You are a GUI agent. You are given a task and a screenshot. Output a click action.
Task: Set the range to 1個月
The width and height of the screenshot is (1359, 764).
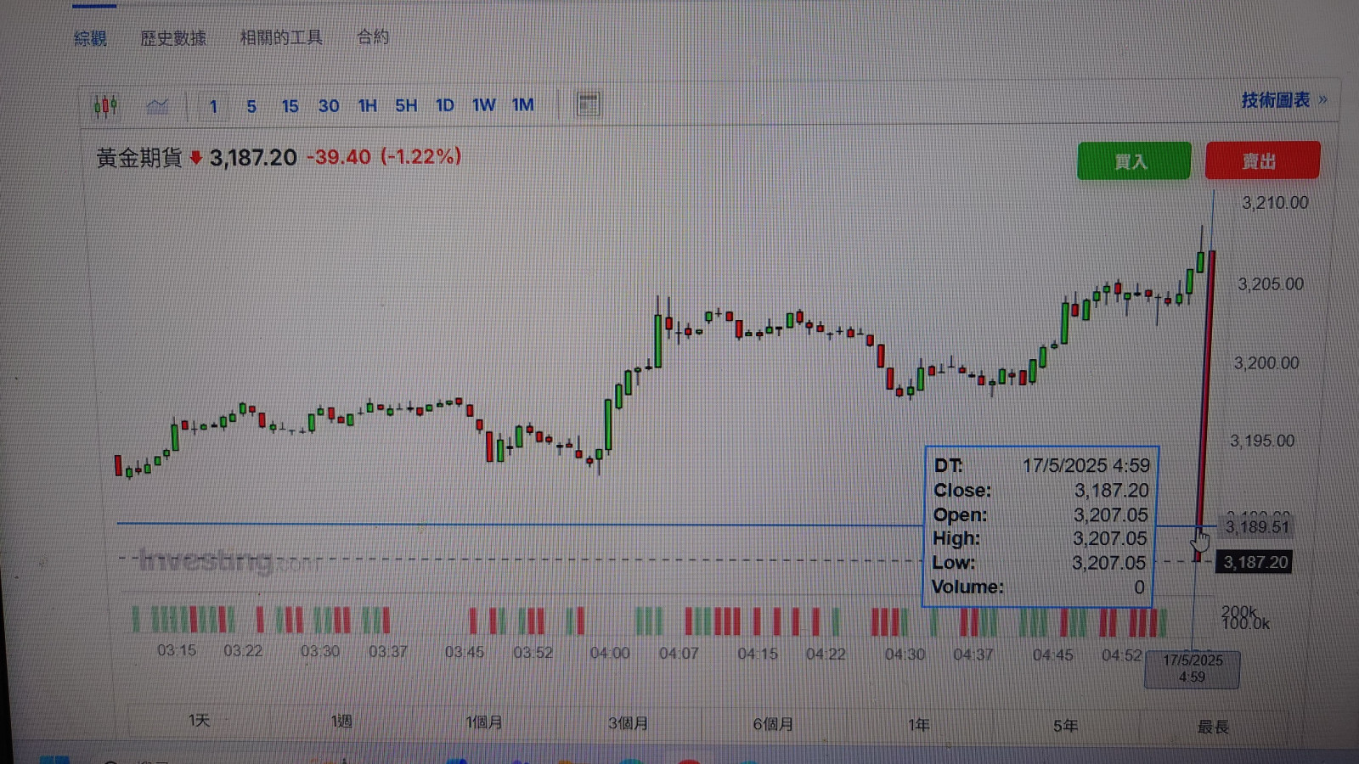483,722
